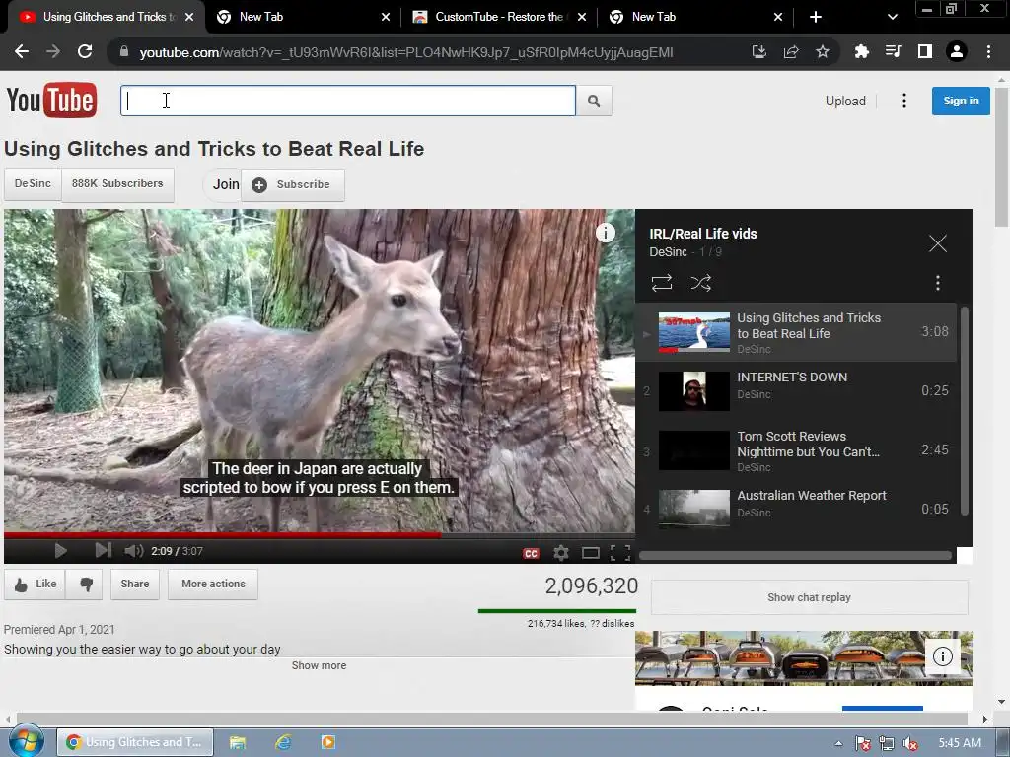Click the search magnifier button
This screenshot has height=757, width=1010.
(593, 102)
